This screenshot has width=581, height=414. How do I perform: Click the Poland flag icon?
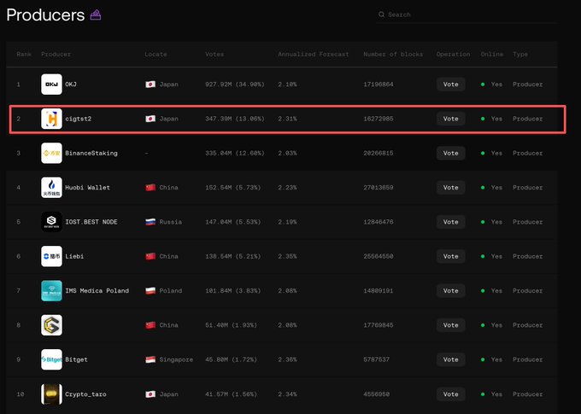click(x=150, y=291)
